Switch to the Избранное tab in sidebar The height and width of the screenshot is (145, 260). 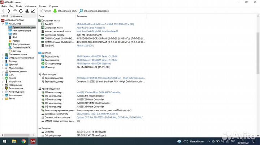pos(16,16)
